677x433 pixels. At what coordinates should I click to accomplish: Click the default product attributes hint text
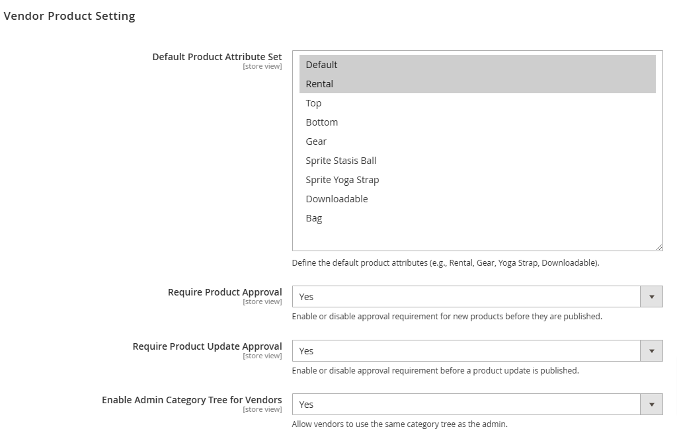[446, 263]
